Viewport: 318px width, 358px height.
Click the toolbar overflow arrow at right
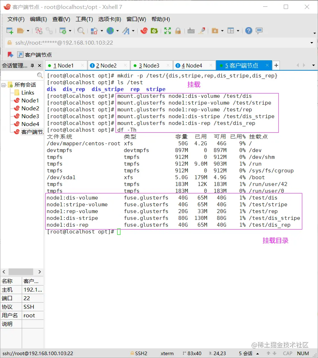pyautogui.click(x=314, y=33)
